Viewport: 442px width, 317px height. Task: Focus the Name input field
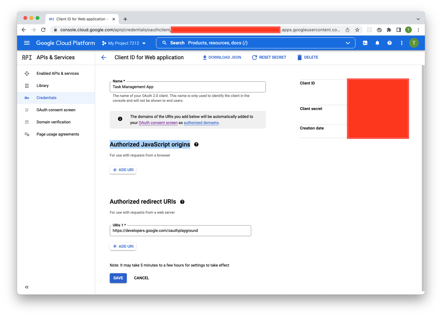[188, 87]
